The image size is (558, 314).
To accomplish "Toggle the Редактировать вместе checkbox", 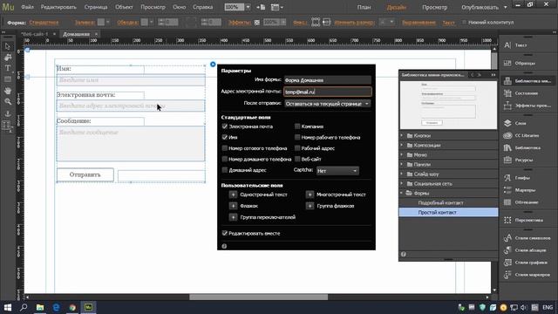I will coord(225,233).
